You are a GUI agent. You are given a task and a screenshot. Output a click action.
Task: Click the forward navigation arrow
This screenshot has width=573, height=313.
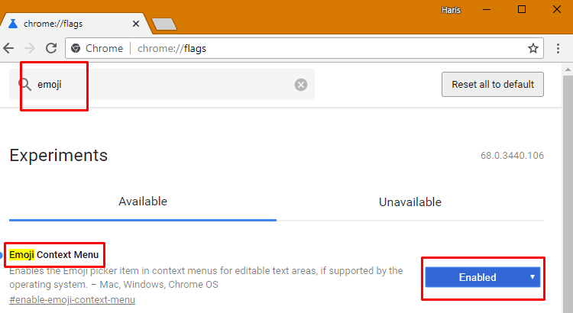(30, 48)
